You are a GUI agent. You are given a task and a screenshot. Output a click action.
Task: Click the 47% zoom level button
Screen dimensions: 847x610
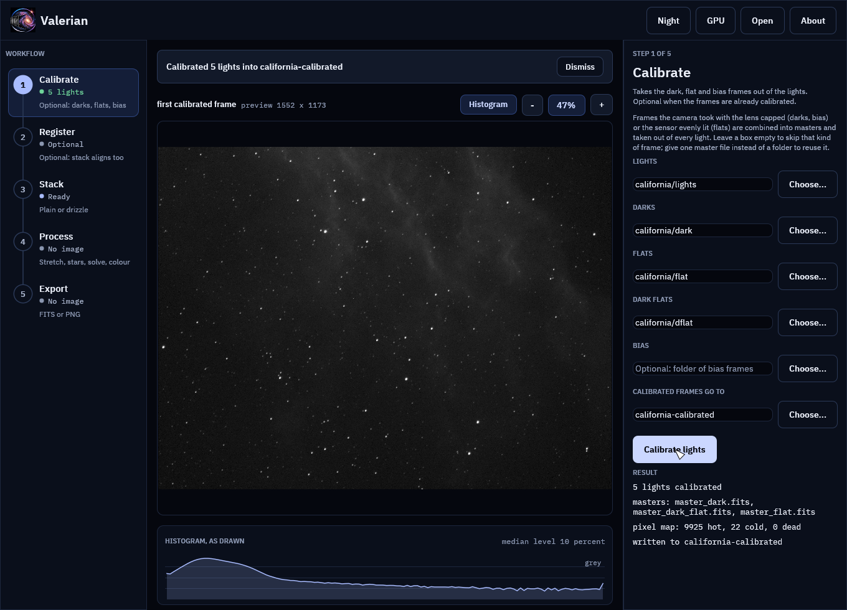[566, 105]
